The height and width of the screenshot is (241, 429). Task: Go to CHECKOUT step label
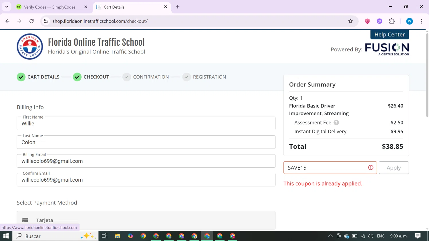point(96,77)
